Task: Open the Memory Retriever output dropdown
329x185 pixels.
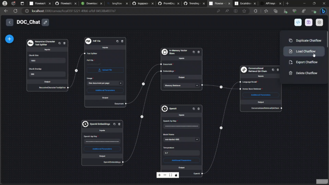Action: (181, 85)
